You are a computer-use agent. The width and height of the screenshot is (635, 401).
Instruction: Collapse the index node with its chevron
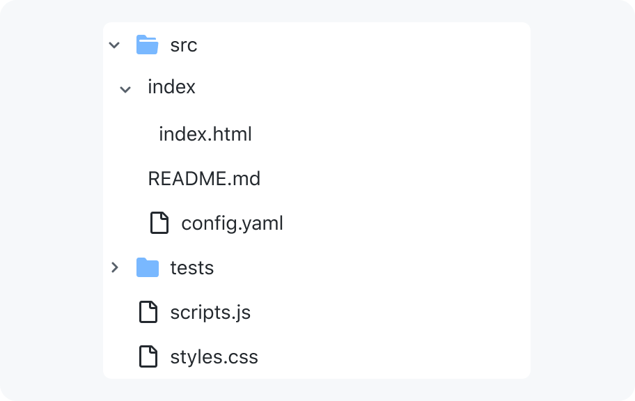[x=125, y=90]
